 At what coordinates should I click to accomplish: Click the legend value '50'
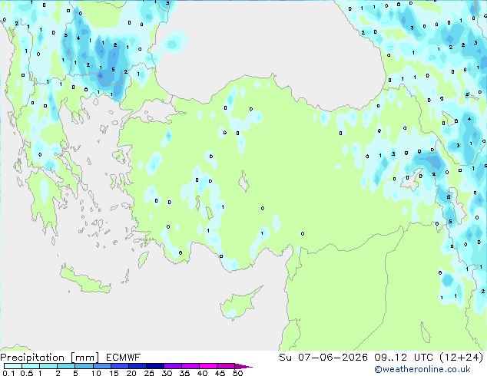238,373
